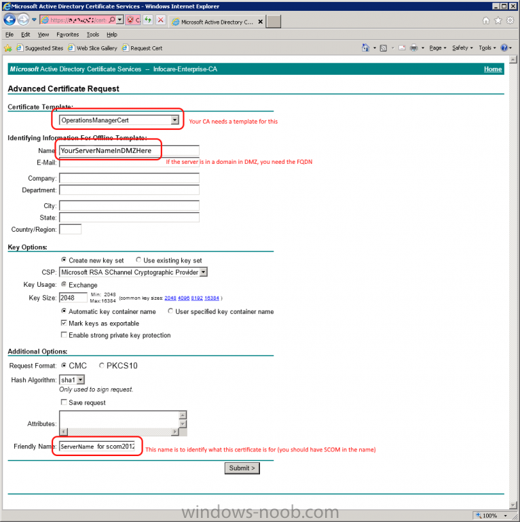Go forward with the Forward arrow

[x=23, y=20]
